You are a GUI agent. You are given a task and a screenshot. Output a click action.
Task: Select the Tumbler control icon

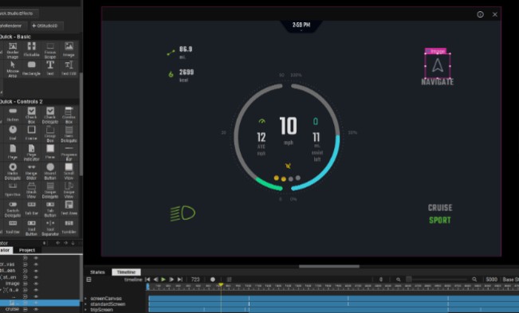pos(69,227)
